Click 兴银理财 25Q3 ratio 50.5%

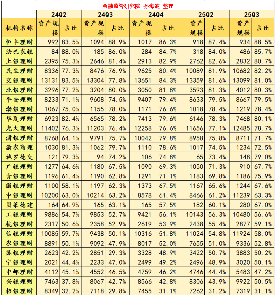263,281
